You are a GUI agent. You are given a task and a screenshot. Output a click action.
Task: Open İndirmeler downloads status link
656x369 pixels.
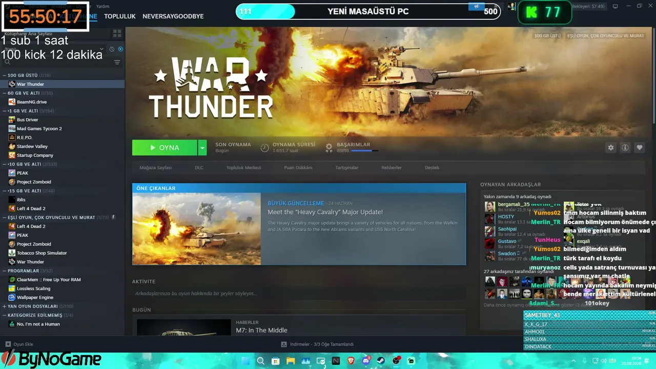click(x=321, y=344)
